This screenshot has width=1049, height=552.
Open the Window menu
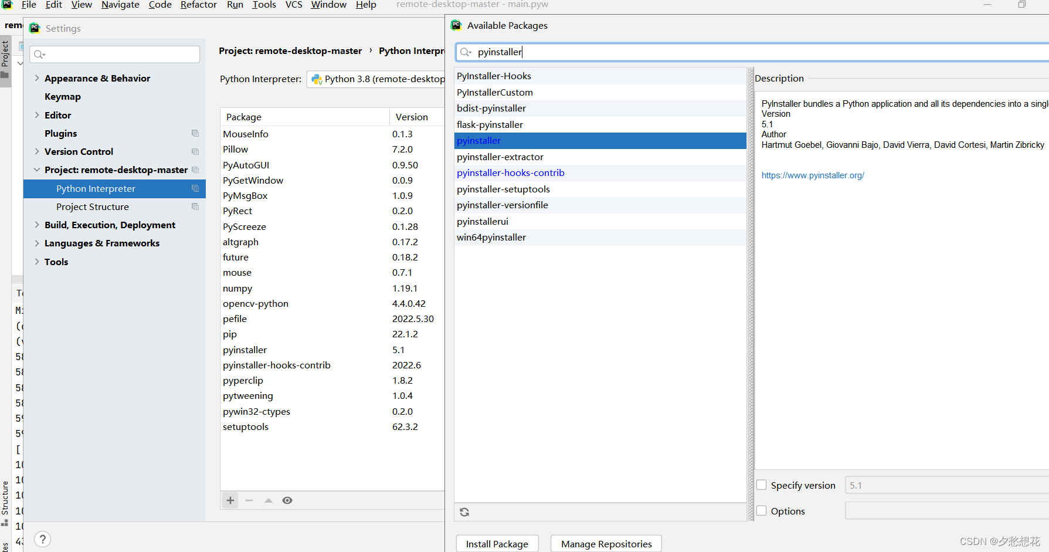click(x=328, y=5)
